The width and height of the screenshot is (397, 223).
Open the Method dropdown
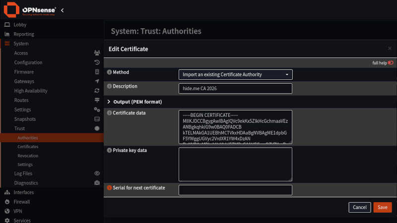[235, 75]
